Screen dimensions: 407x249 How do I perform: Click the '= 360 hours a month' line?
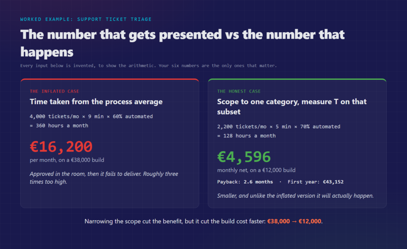click(59, 125)
